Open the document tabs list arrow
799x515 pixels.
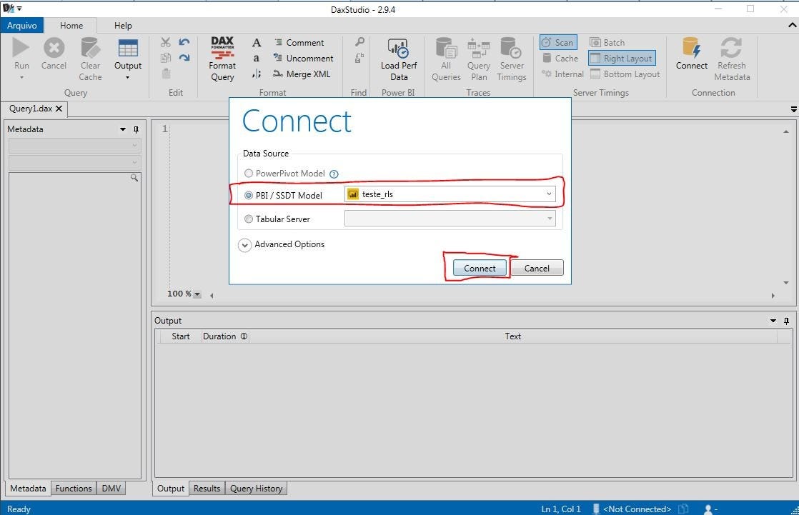coord(793,109)
